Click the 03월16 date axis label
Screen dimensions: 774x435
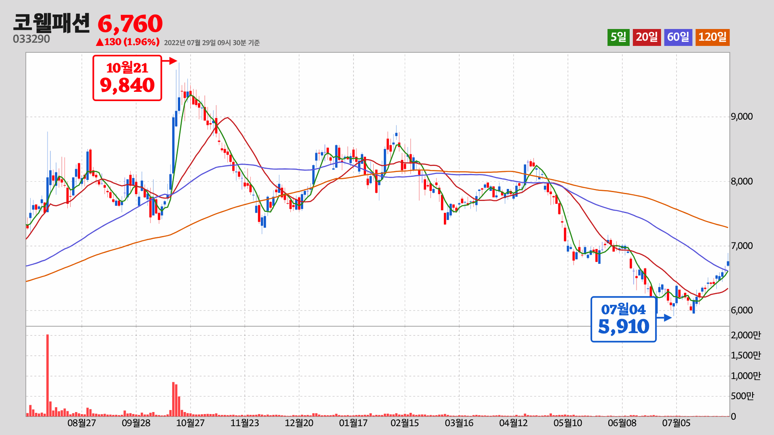(459, 423)
